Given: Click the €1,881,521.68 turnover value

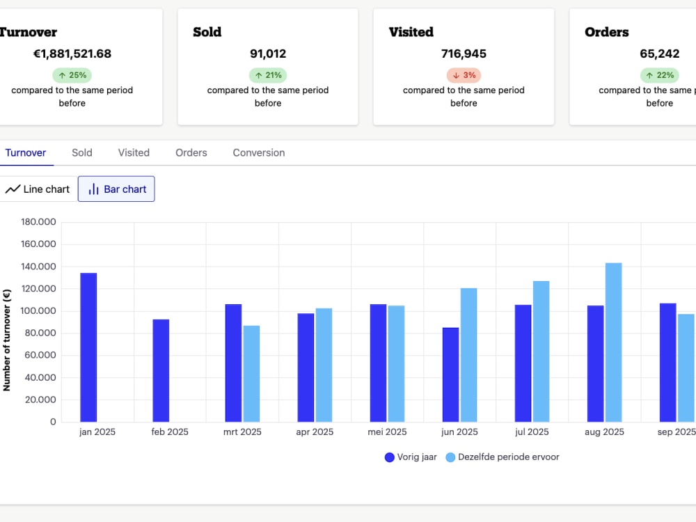Looking at the screenshot, I should (72, 54).
